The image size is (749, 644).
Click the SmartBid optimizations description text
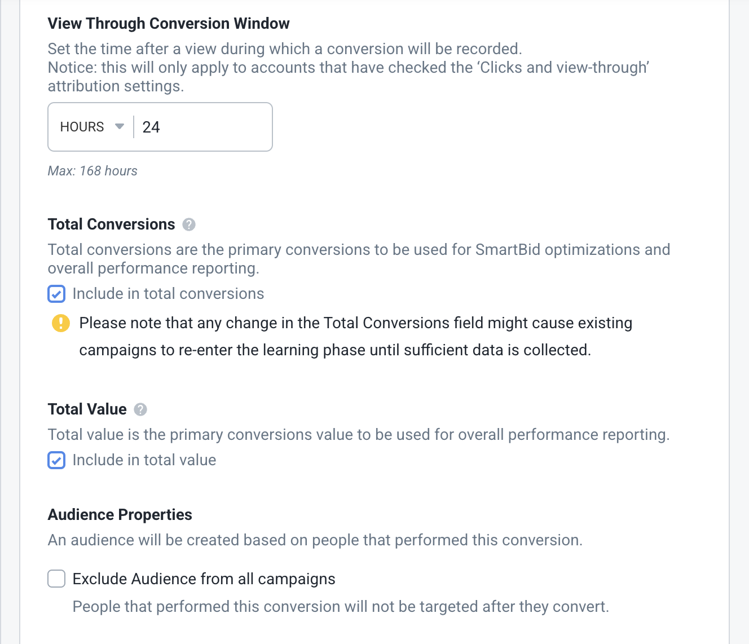pyautogui.click(x=359, y=259)
